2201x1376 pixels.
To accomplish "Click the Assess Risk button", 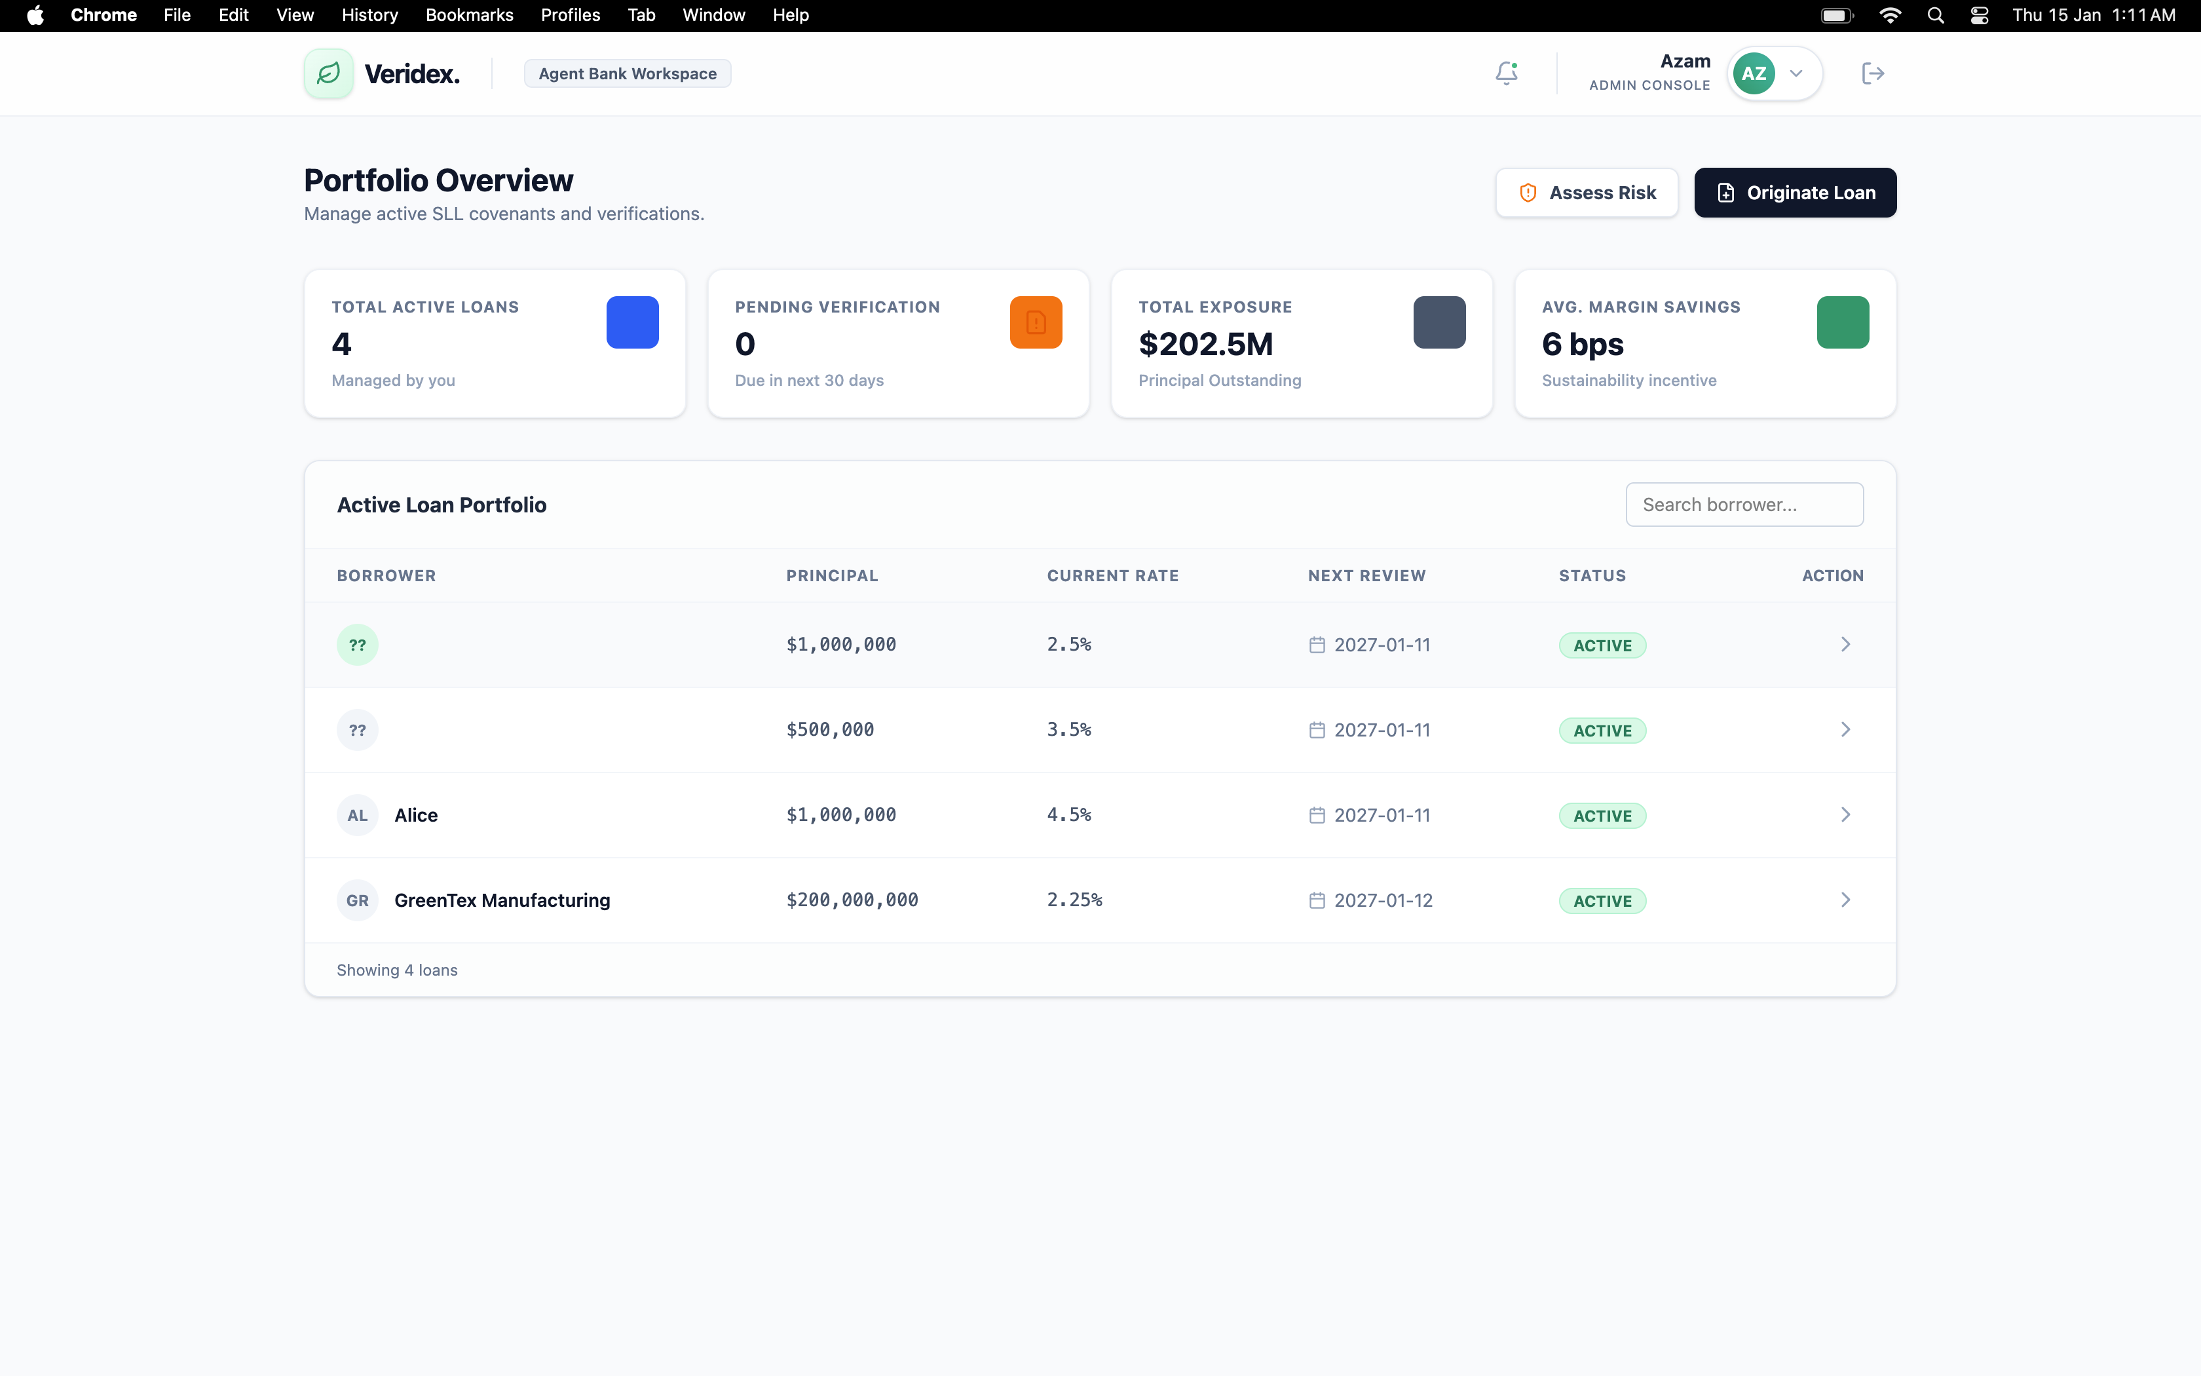I will [x=1586, y=193].
